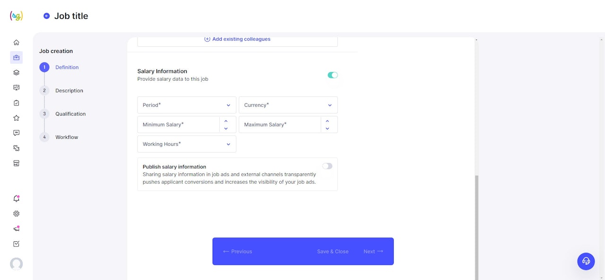Viewport: 605px width, 280px height.
Task: Click Add existing colleagues link
Action: pos(237,39)
